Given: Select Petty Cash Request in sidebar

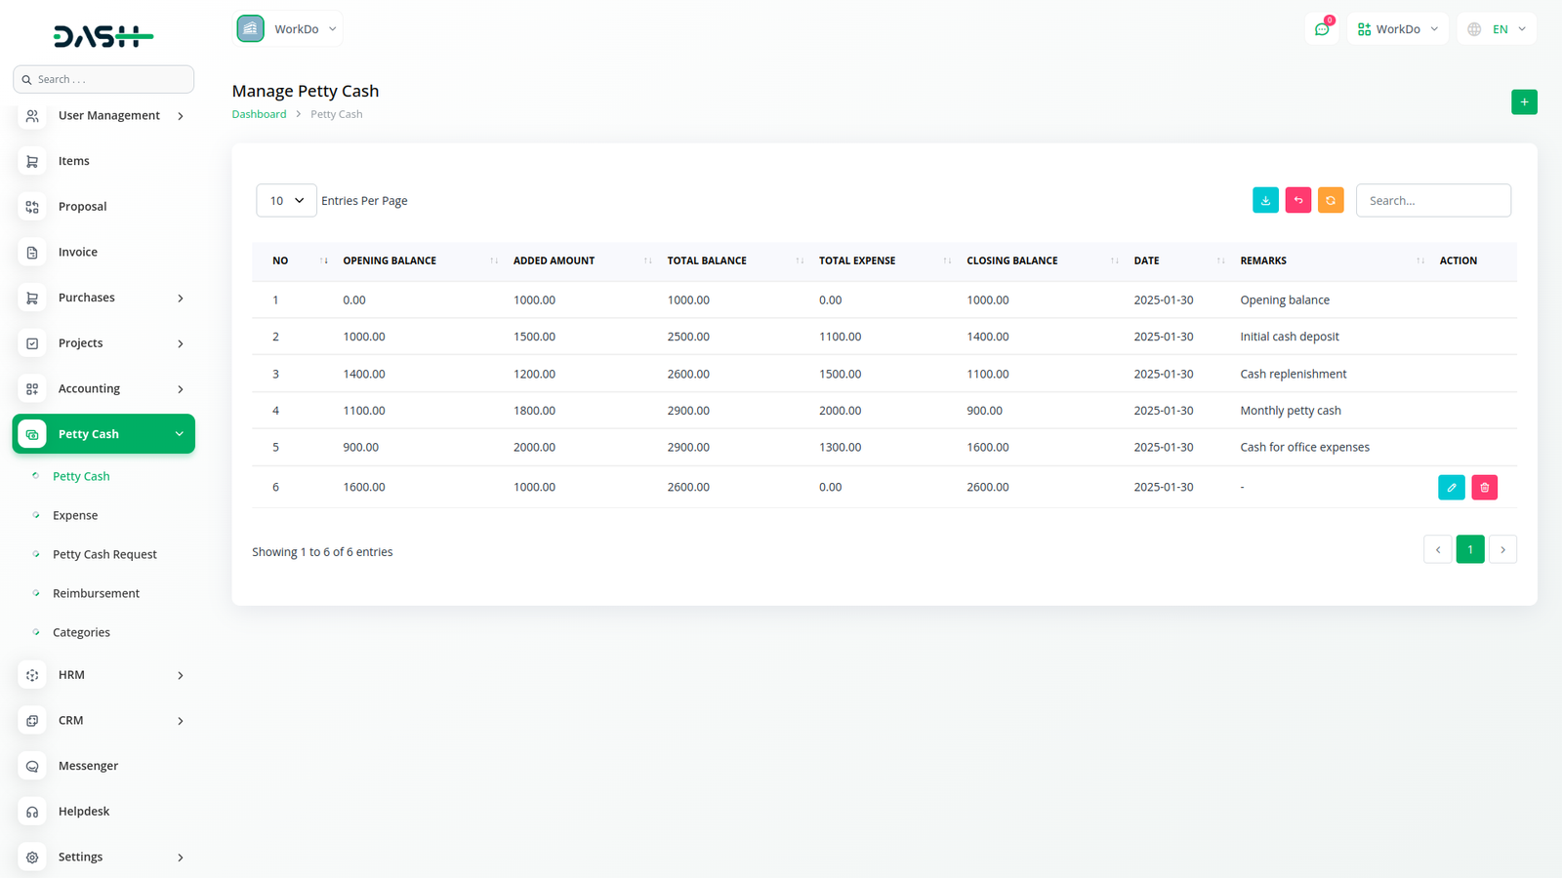Looking at the screenshot, I should click(104, 554).
